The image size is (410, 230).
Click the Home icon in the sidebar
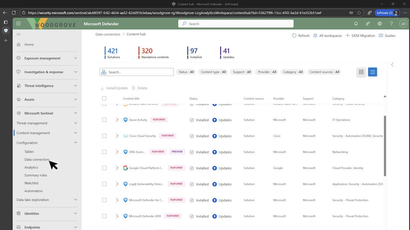pyautogui.click(x=18, y=44)
